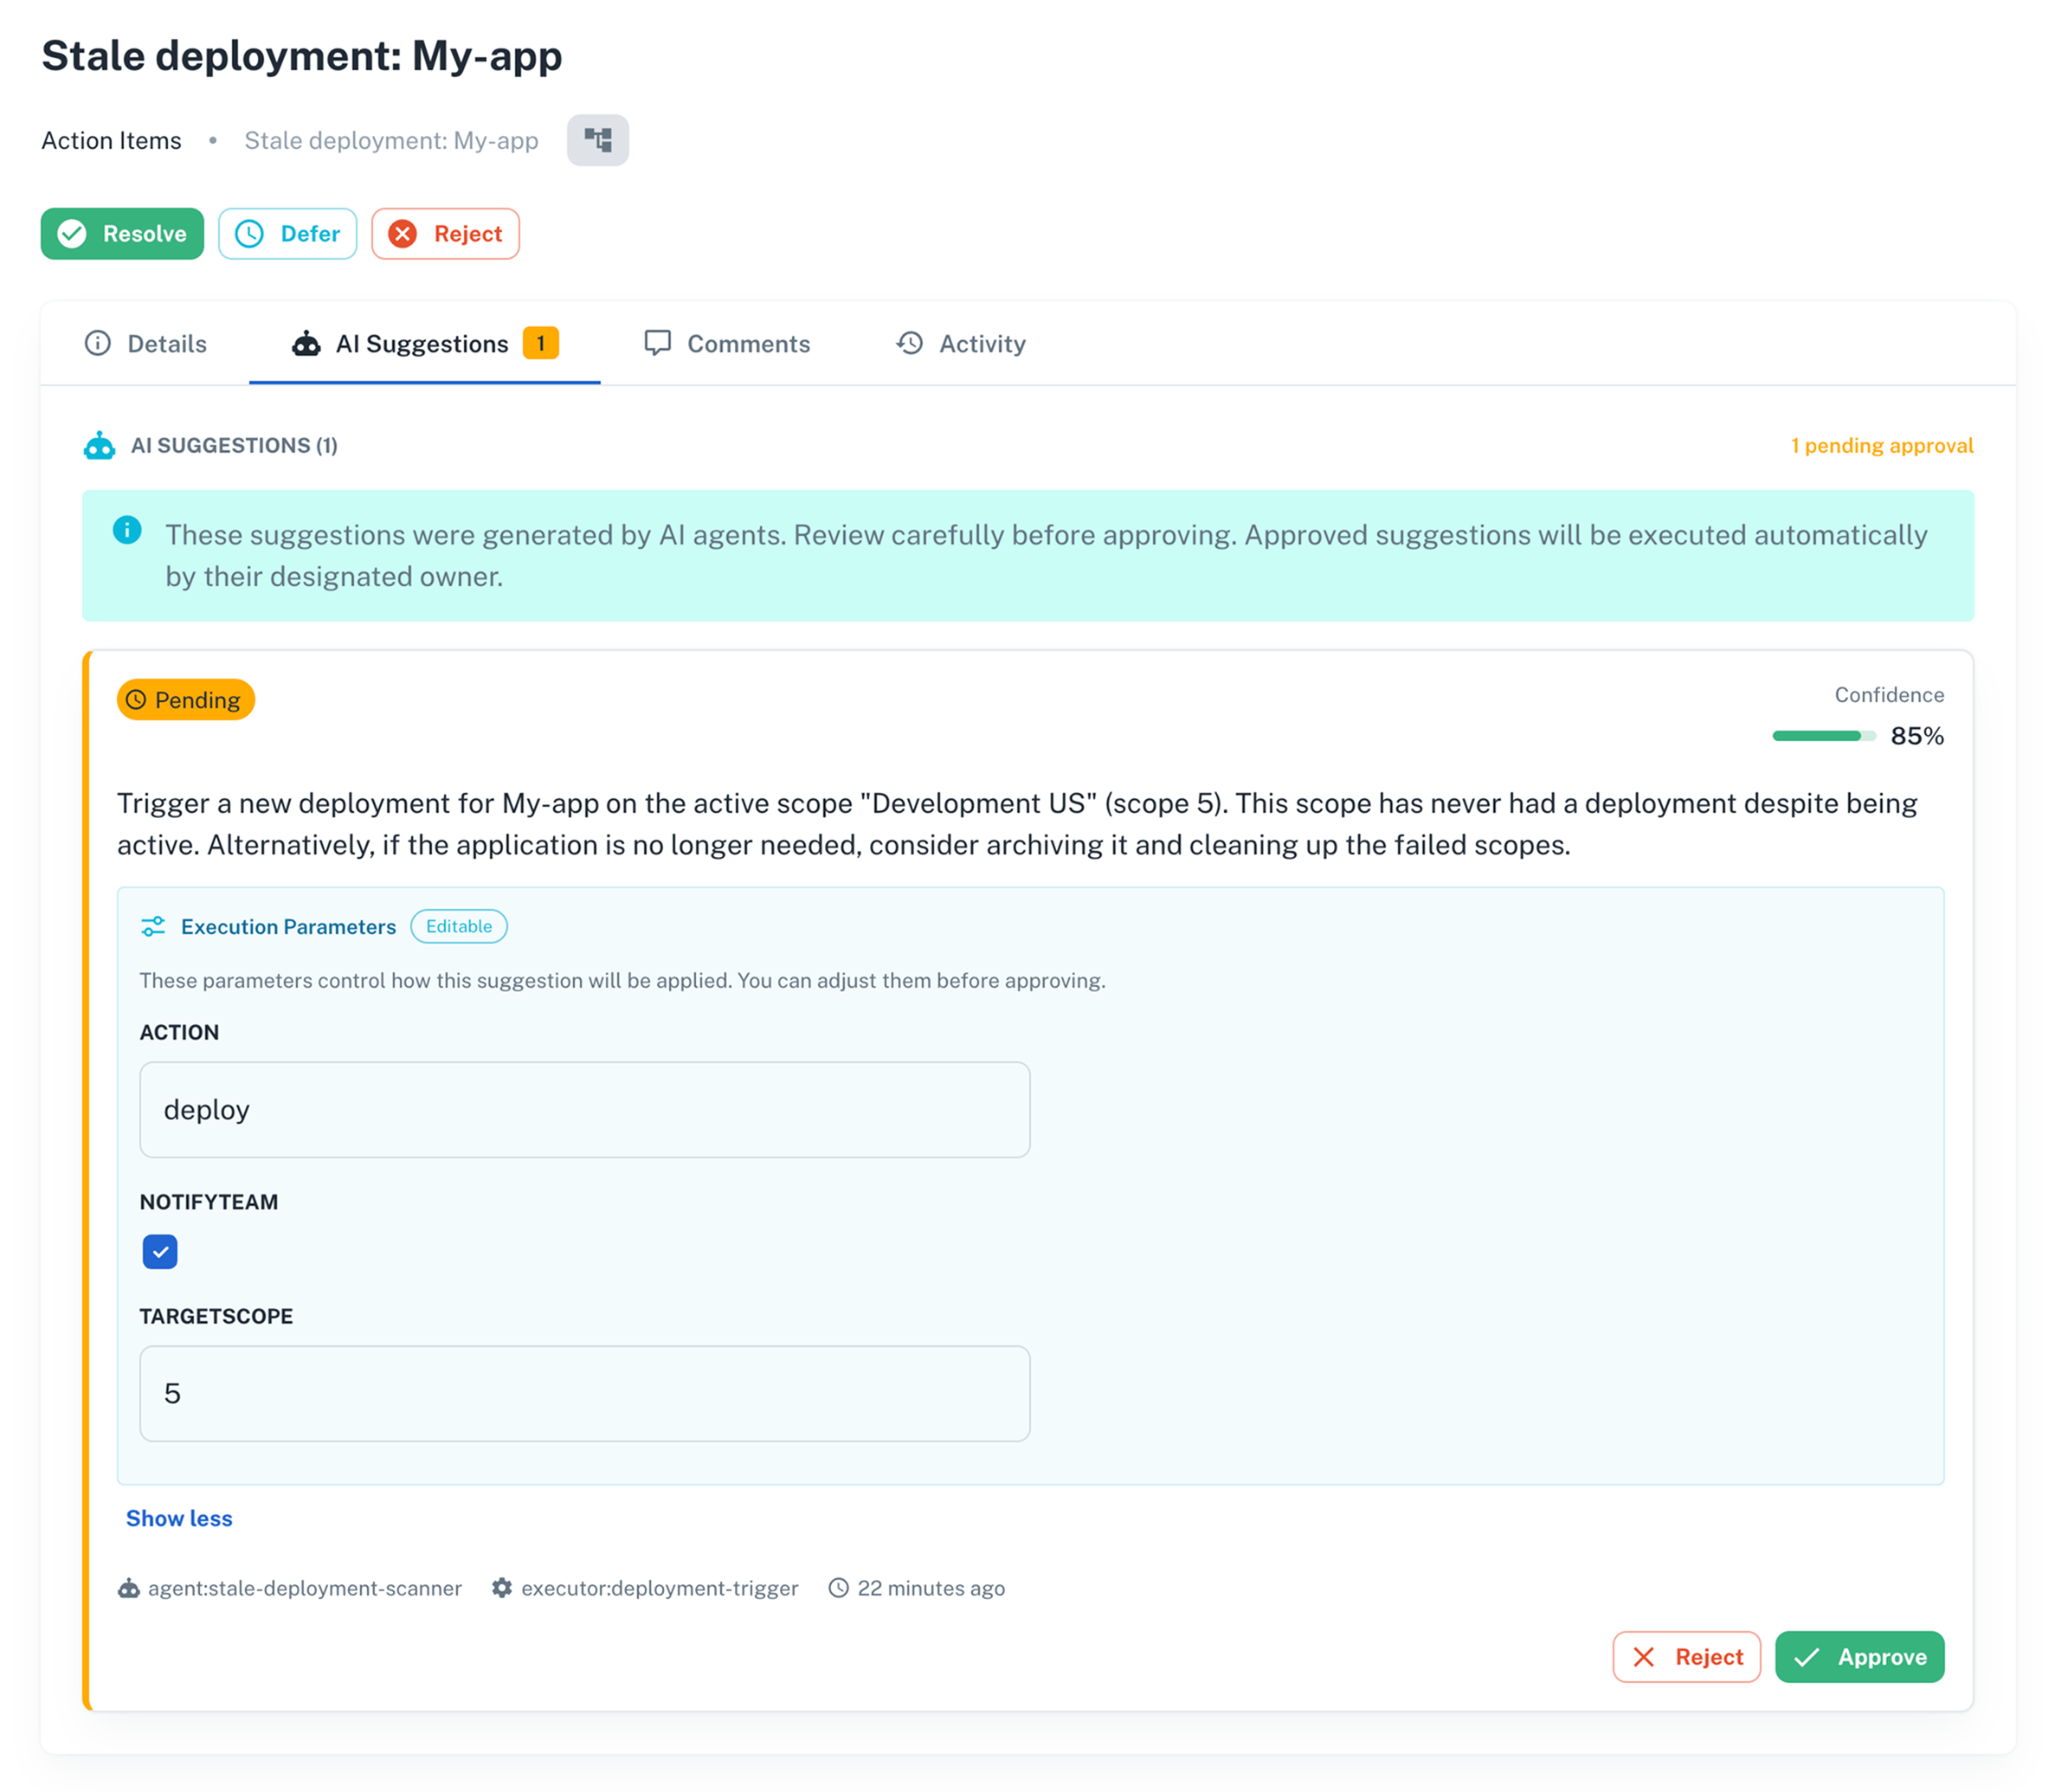Click the clock icon inside the Pending badge
The height and width of the screenshot is (1792, 2055).
tap(138, 700)
